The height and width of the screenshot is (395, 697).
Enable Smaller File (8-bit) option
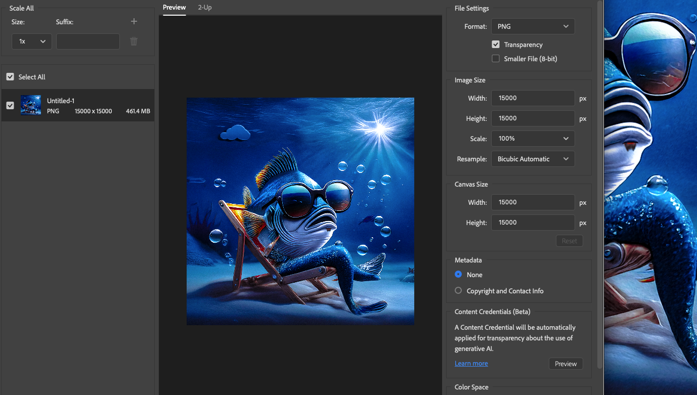pyautogui.click(x=496, y=59)
